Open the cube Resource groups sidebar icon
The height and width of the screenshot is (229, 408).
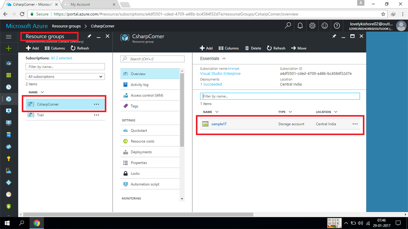[9, 63]
